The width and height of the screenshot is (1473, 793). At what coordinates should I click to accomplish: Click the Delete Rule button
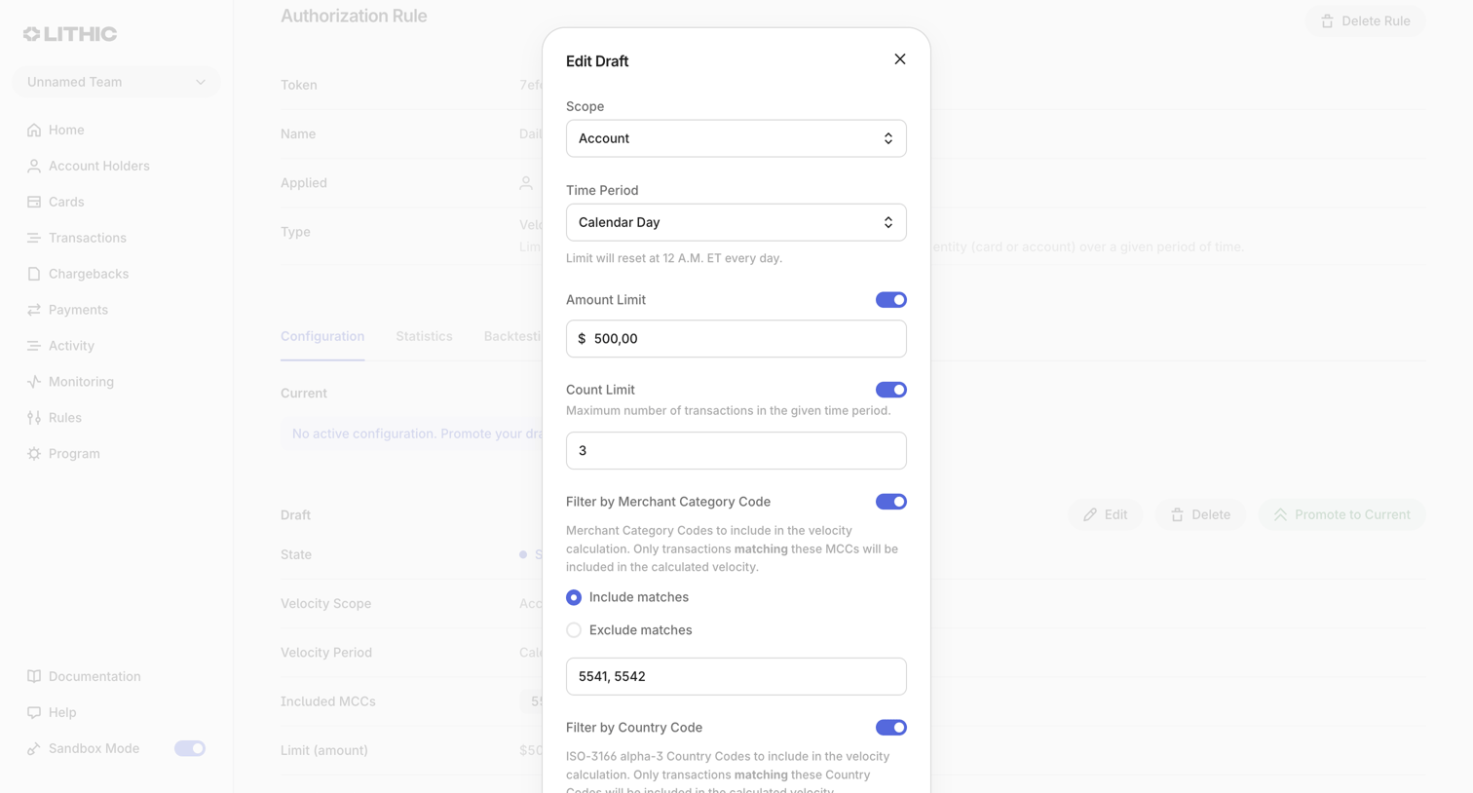1365,20
